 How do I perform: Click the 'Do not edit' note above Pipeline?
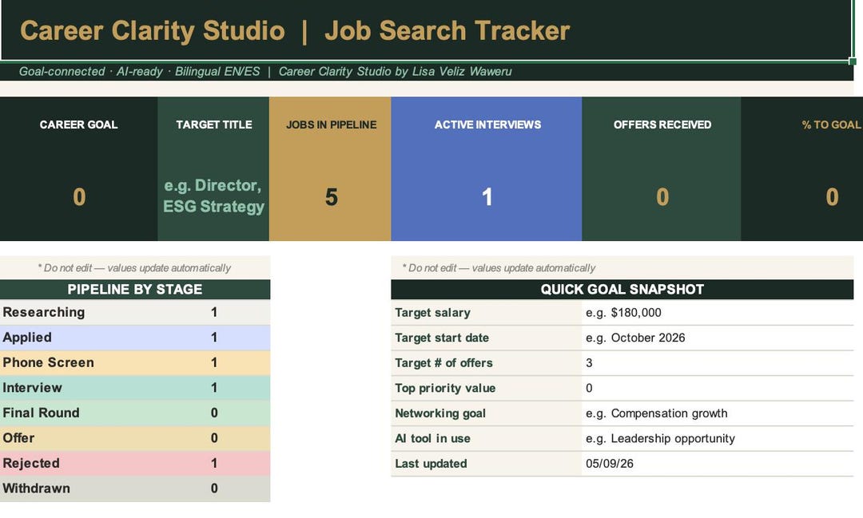[x=134, y=268]
